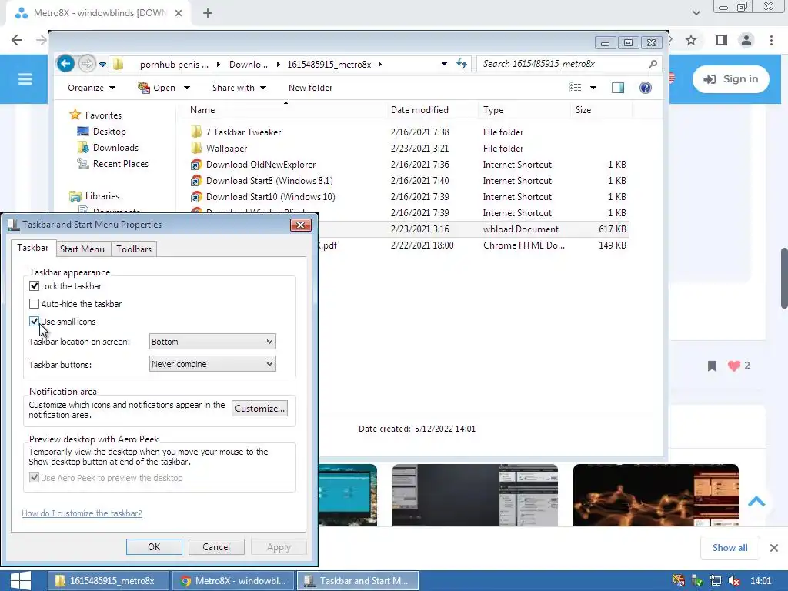Viewport: 788px width, 591px height.
Task: Open Taskbar location on screen dropdown
Action: [212, 342]
